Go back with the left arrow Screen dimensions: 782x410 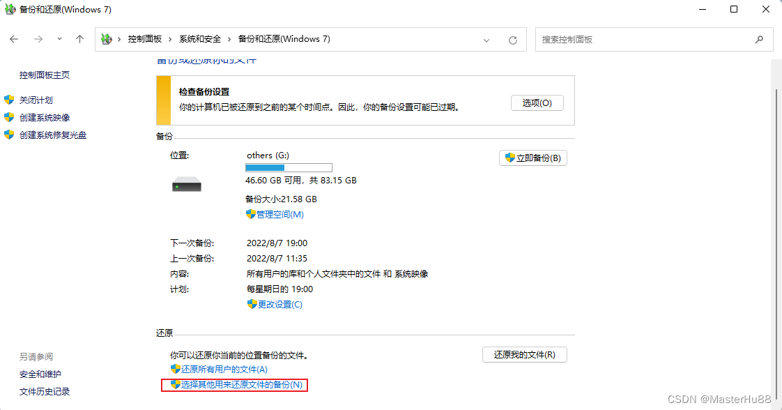click(14, 39)
